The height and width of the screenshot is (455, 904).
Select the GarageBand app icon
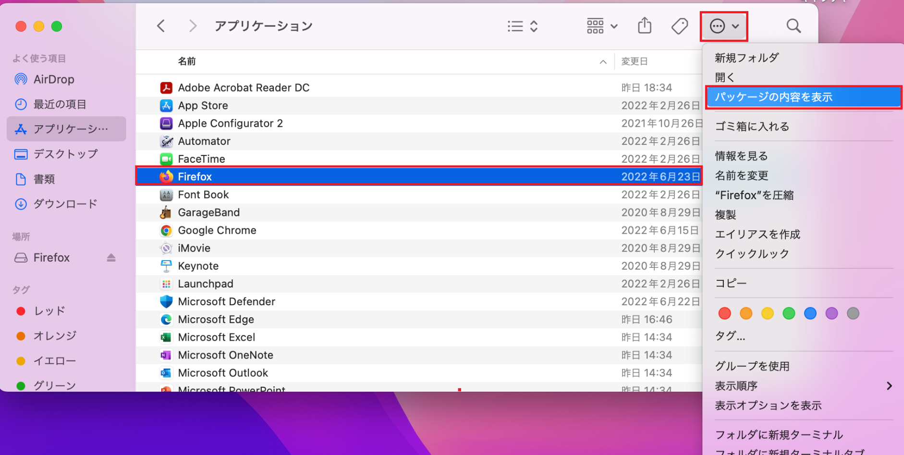(166, 213)
